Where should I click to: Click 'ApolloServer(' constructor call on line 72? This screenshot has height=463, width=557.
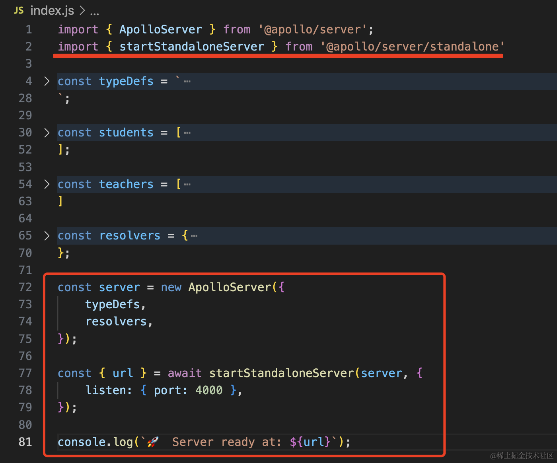[233, 287]
